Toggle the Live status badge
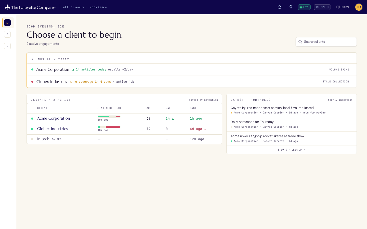The height and width of the screenshot is (229, 367). (304, 7)
